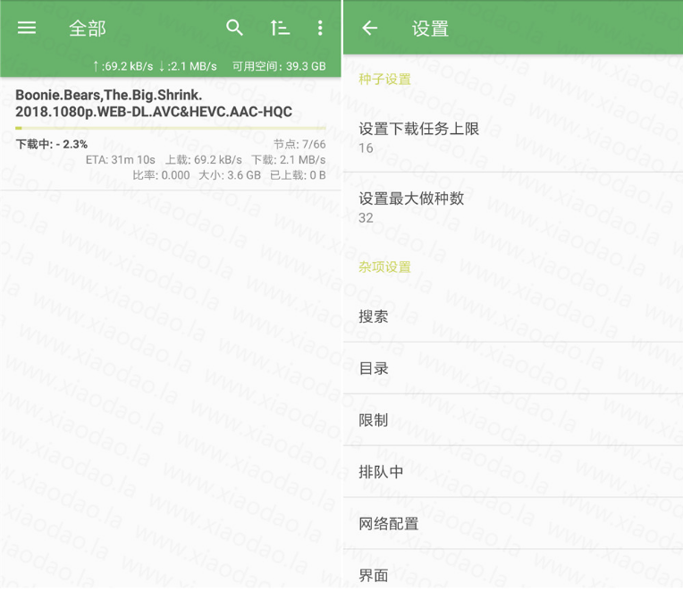Open the three-dot overflow menu
Viewport: 683px width, 600px height.
320,28
